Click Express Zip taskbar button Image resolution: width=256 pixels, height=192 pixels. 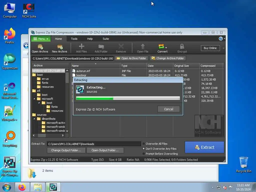(x=53, y=187)
